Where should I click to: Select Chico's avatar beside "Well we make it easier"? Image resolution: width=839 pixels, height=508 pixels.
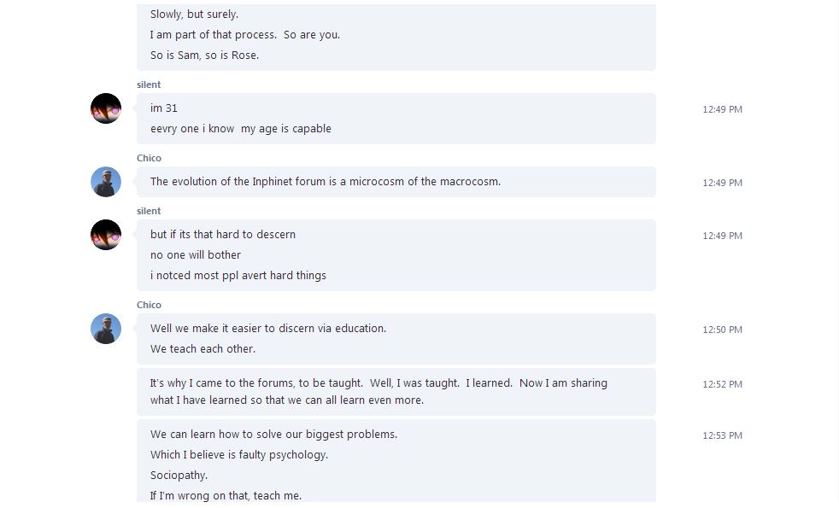[x=106, y=329]
